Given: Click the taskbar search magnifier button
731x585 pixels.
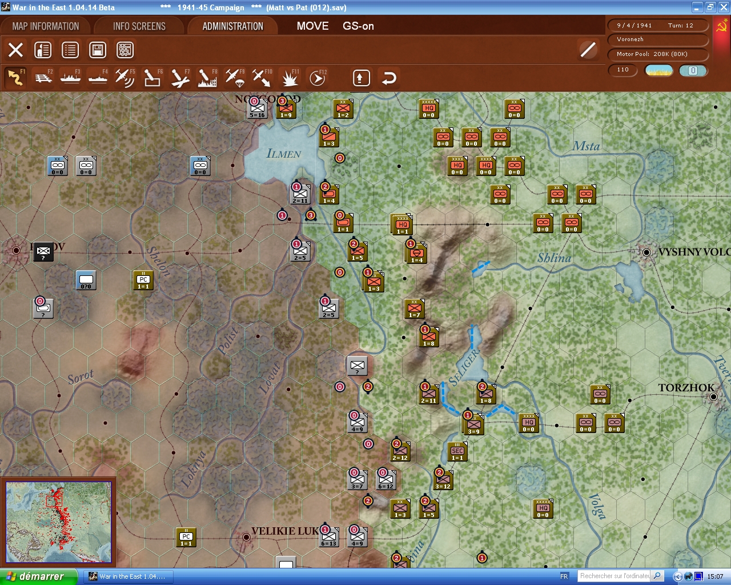Looking at the screenshot, I should coord(657,576).
